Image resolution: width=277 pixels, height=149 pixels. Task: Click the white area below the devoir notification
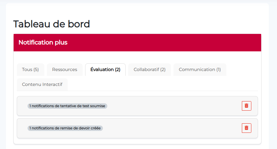[x=137, y=141]
